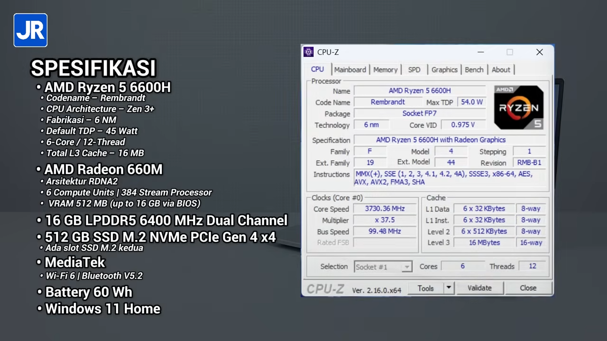Image resolution: width=607 pixels, height=341 pixels.
Task: Click the maximize button of CPU-Z
Action: (x=509, y=52)
